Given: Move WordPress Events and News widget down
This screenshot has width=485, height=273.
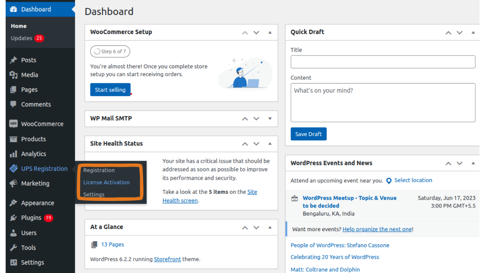Looking at the screenshot, I should point(460,163).
